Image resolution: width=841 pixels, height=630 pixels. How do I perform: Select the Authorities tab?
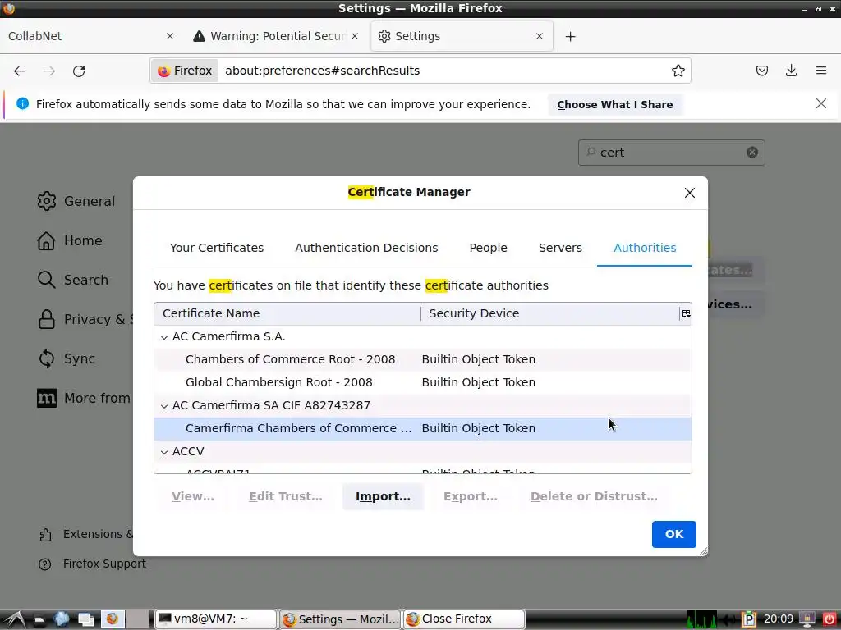(645, 248)
